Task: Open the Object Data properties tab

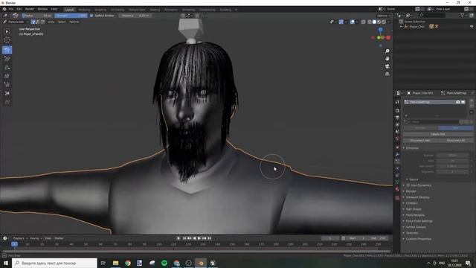Action: coord(397,182)
